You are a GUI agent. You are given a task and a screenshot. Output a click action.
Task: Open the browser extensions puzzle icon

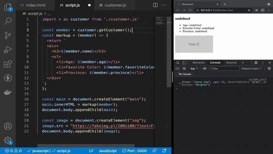point(256,10)
